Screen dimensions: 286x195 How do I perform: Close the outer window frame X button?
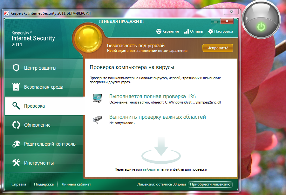click(231, 12)
